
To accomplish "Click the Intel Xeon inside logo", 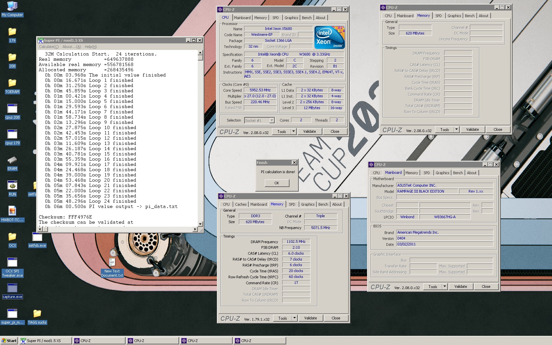I will pos(330,37).
